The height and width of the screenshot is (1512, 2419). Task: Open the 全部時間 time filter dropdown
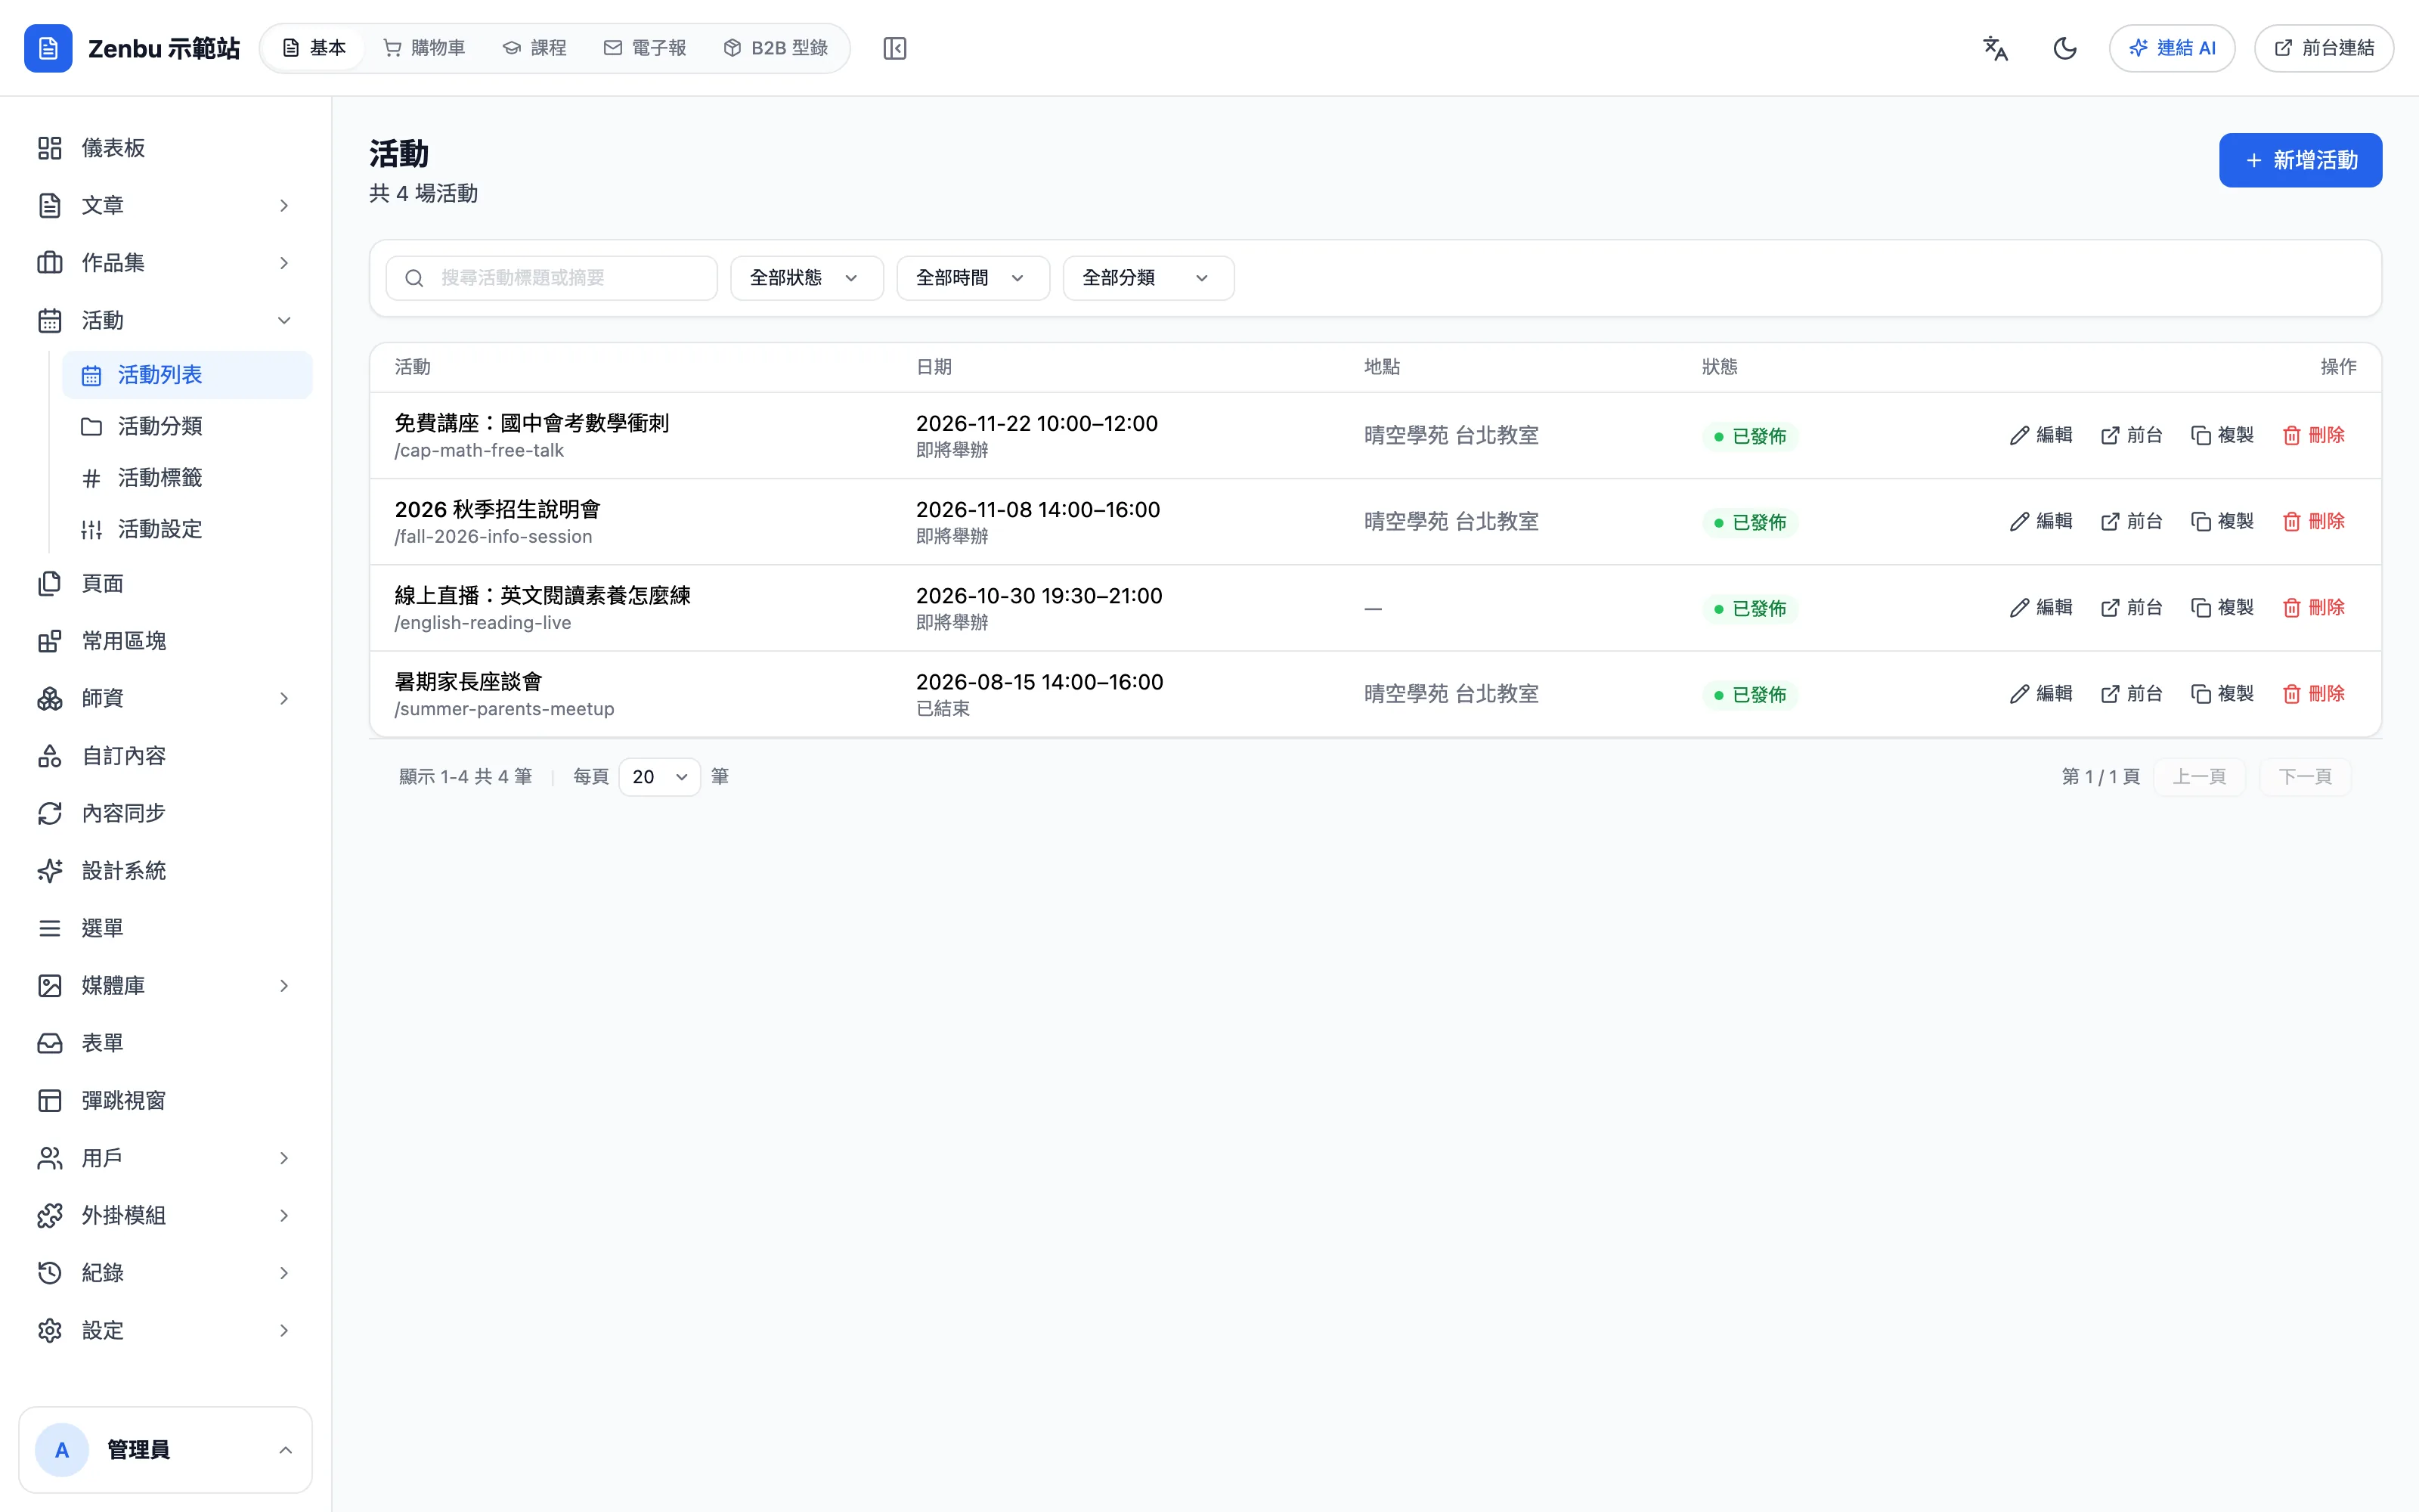coord(973,278)
